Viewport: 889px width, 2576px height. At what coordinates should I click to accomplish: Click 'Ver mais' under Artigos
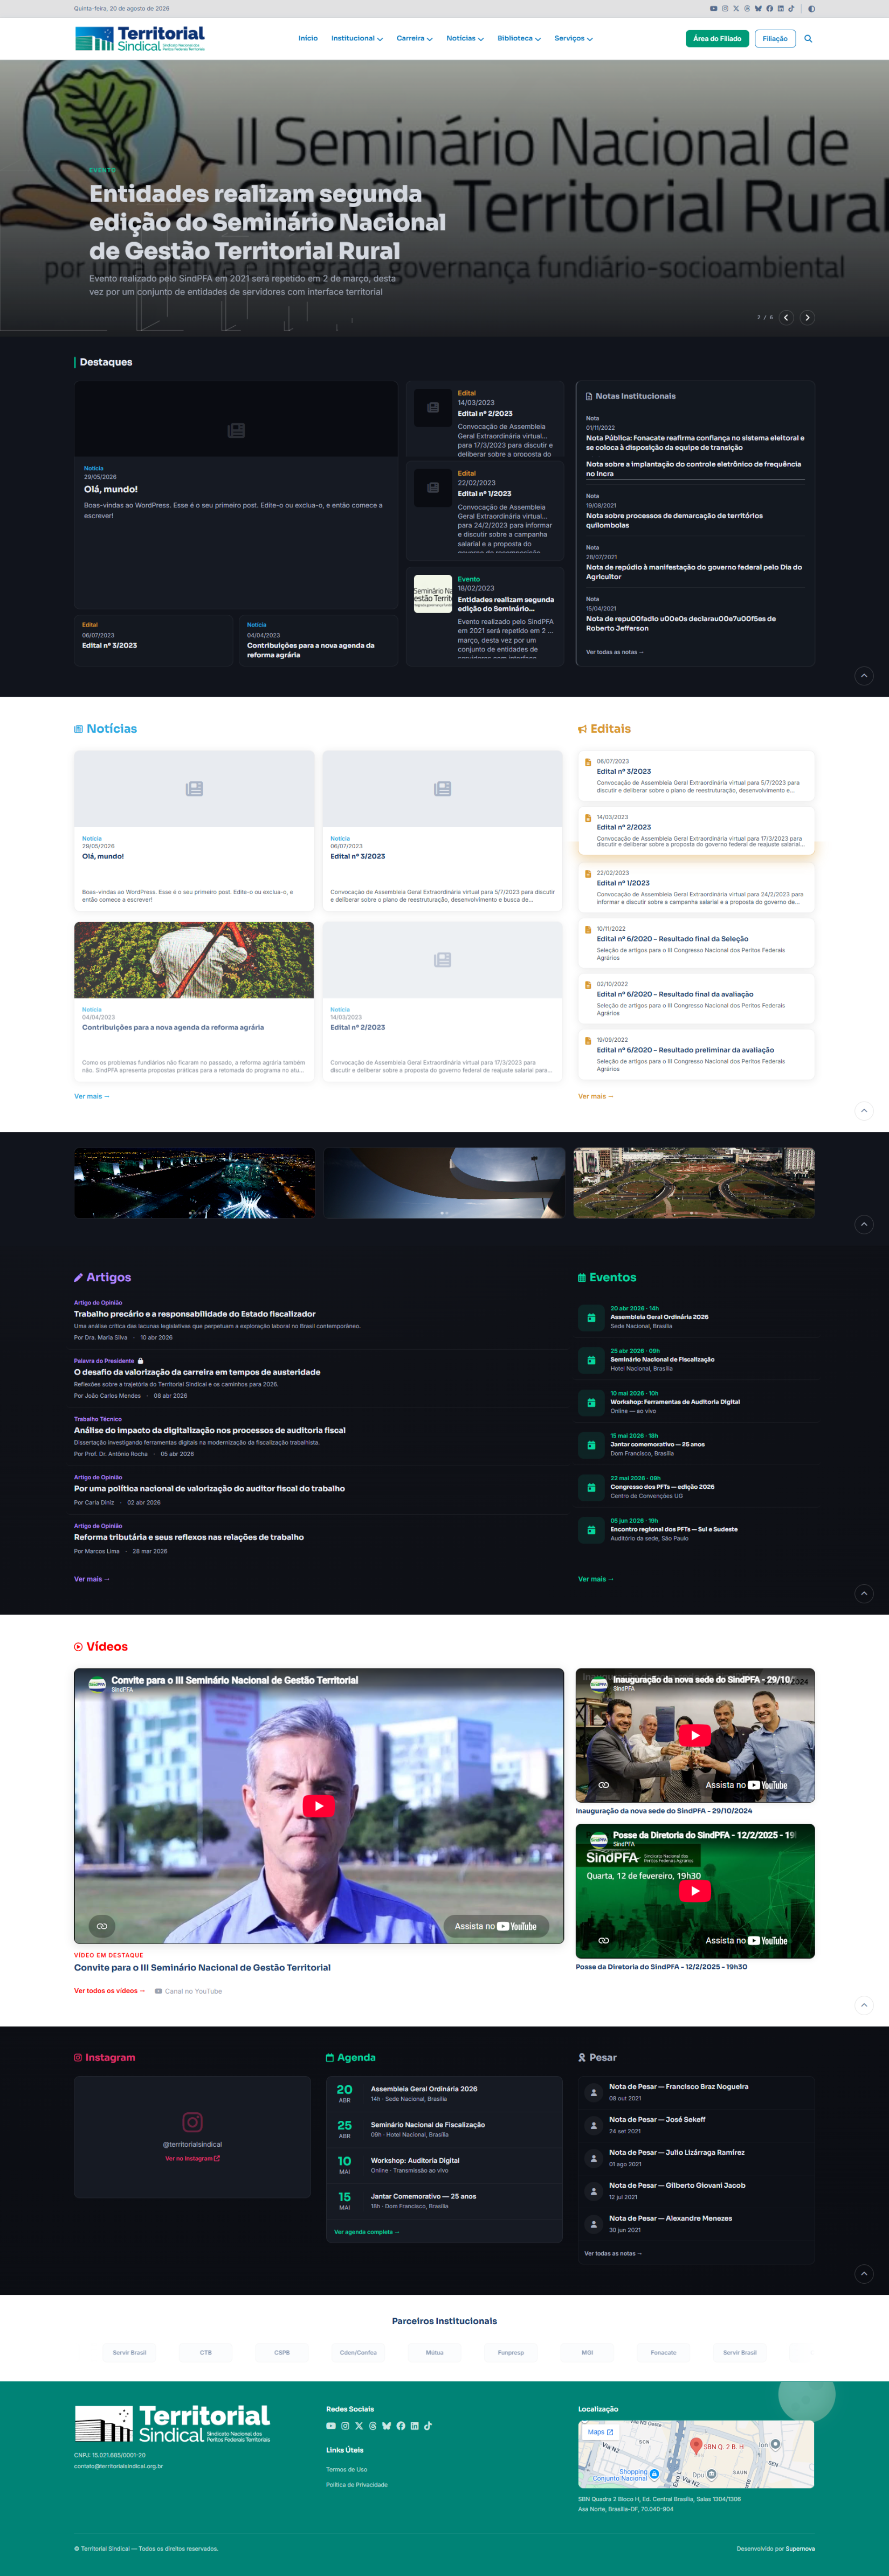point(92,1579)
